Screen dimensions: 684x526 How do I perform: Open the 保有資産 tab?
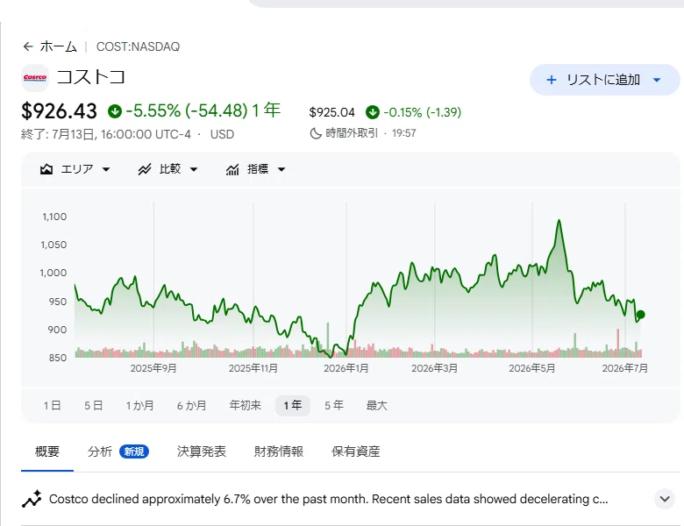[355, 451]
